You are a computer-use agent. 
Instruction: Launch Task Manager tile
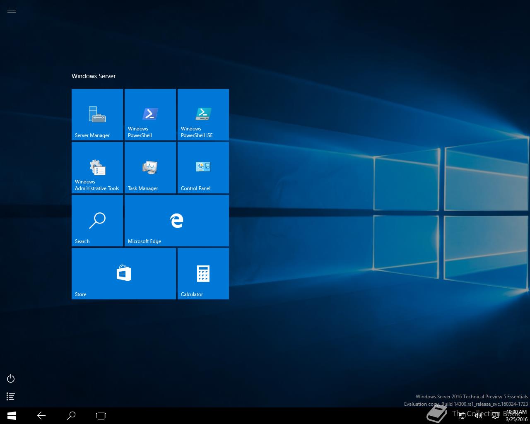pos(150,168)
